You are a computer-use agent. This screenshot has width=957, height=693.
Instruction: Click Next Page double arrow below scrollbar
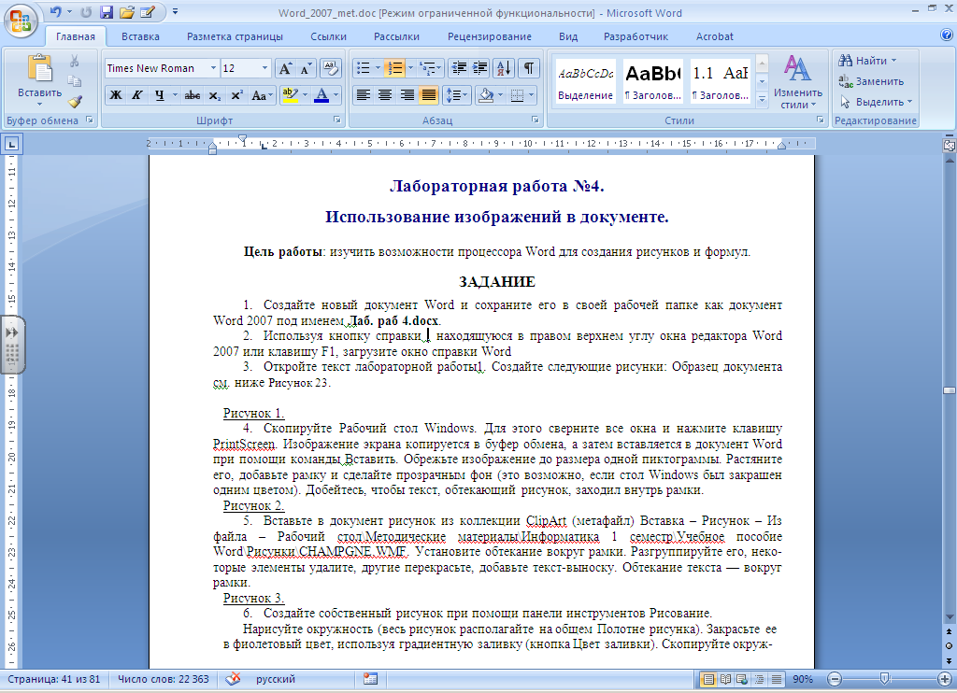(x=950, y=660)
